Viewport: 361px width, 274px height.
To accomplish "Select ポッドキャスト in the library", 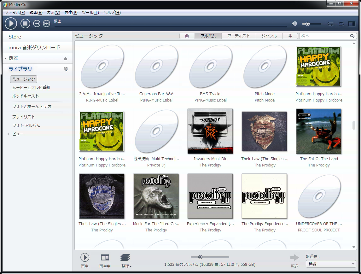I will (x=25, y=96).
